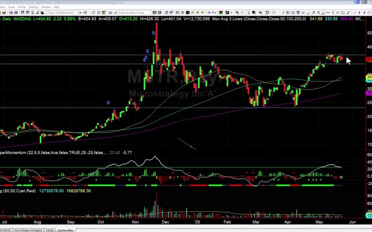Screen dimensions: 372x232
Task: Select the concentric arcs drawing tool
Action: (343, 13)
